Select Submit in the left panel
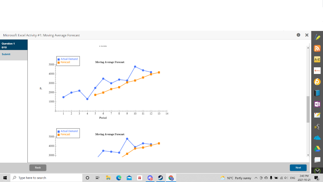Screen dimensions: 323x182 click(x=6, y=54)
